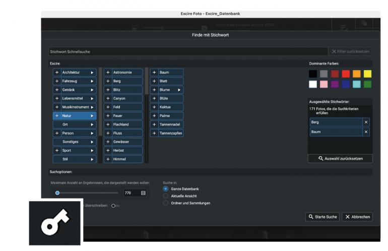Remove Berg from selected keywords
388x251 pixels.
coord(366,122)
